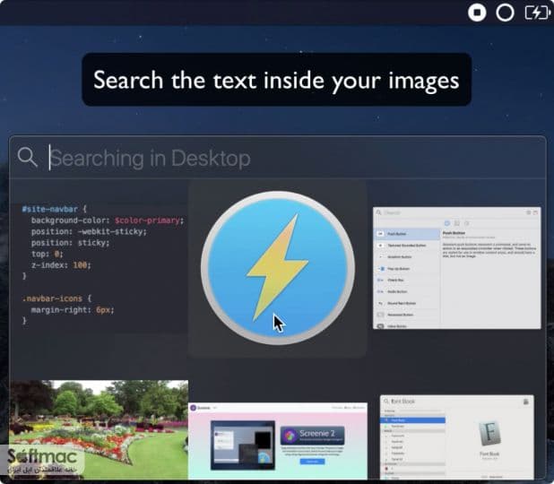The height and width of the screenshot is (484, 554).
Task: Open the Push Button documentation screenshot
Action: [x=457, y=268]
